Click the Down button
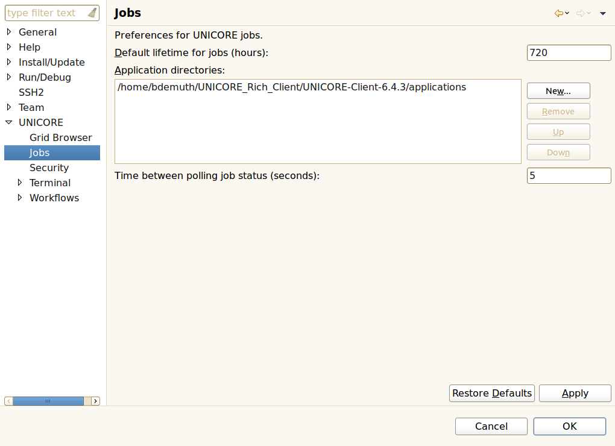Screen dimensions: 615x446 pyautogui.click(x=558, y=152)
